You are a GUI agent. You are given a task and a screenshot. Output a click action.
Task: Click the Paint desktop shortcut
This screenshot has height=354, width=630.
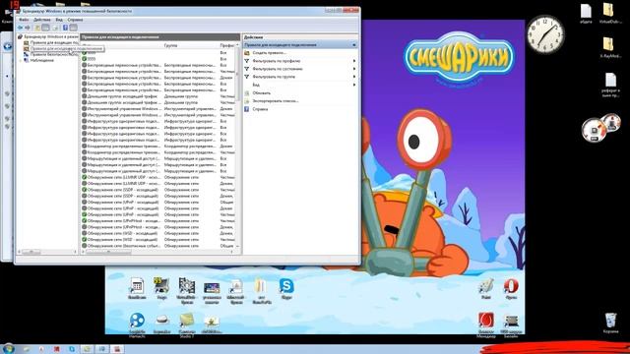tap(485, 289)
